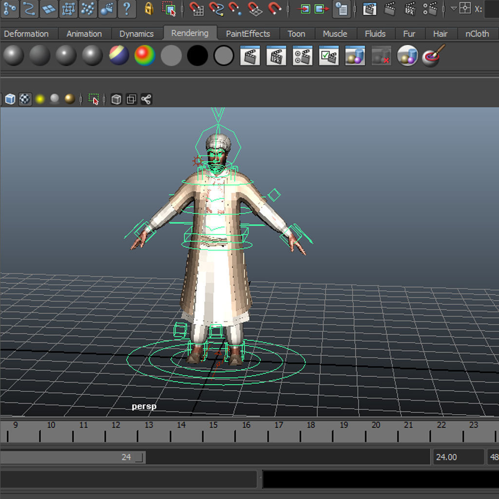
Task: Open inputs to selected object icon
Action: [x=304, y=9]
